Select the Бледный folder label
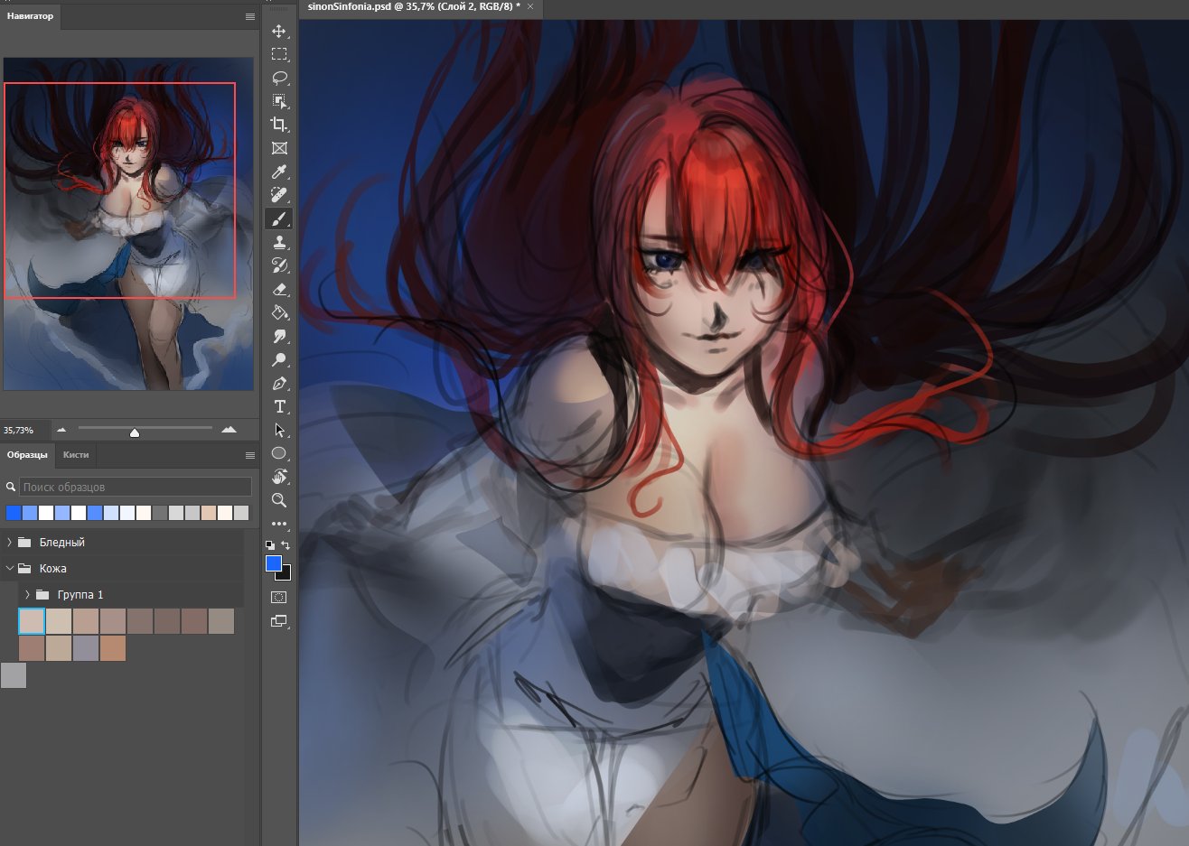The height and width of the screenshot is (846, 1189). pyautogui.click(x=62, y=542)
